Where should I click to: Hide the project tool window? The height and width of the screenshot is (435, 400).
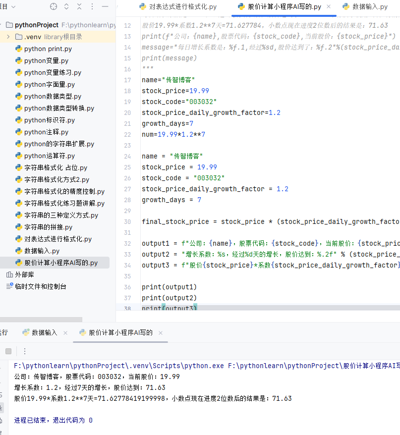[x=104, y=6]
